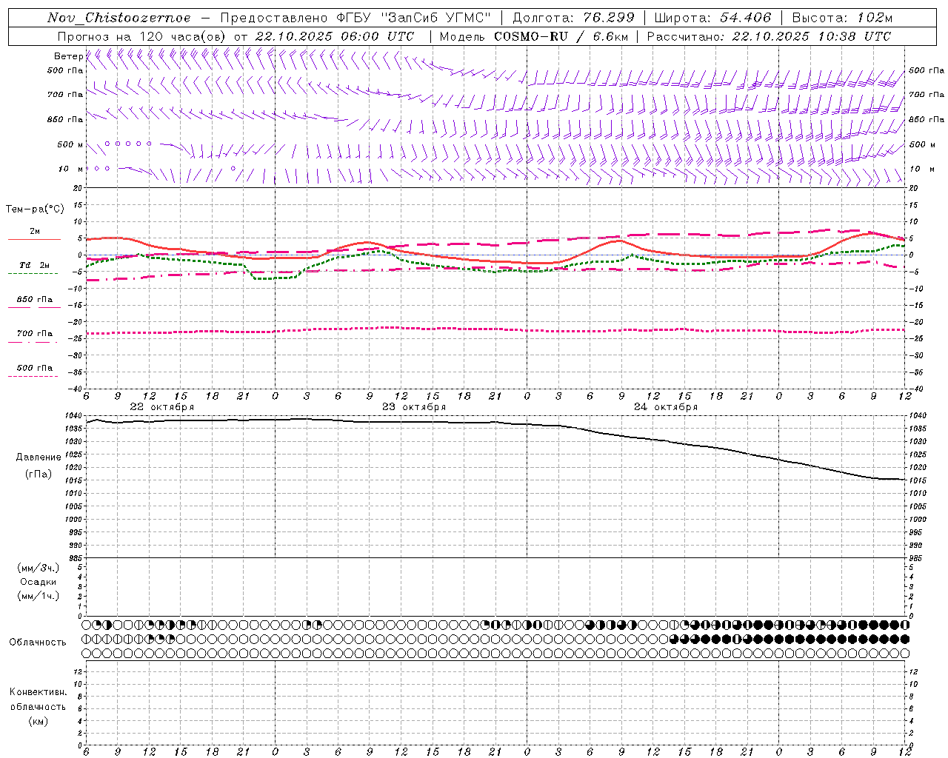Screen dimensions: 948x758
Task: Click the 'Высота: 102м' elevation text
Action: point(842,18)
